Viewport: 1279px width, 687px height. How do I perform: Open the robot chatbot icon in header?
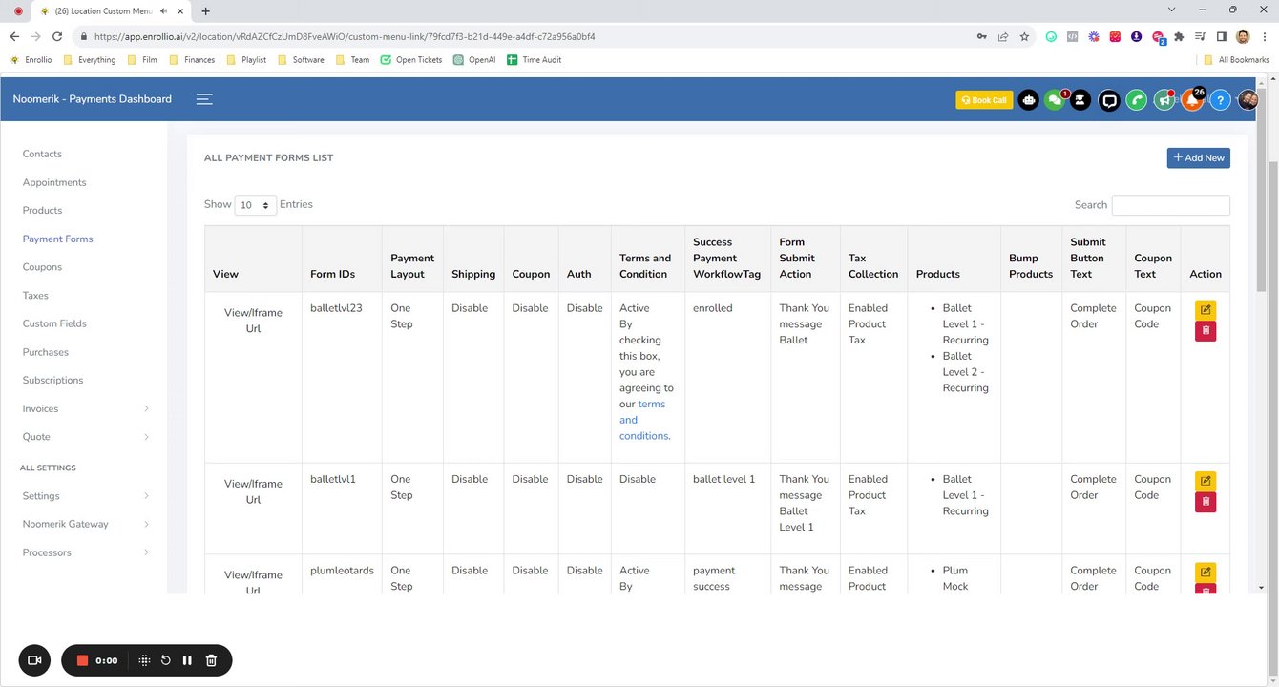1028,100
